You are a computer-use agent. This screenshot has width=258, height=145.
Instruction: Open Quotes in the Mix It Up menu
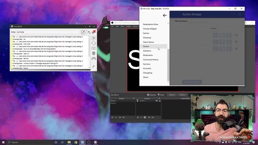tap(153, 46)
